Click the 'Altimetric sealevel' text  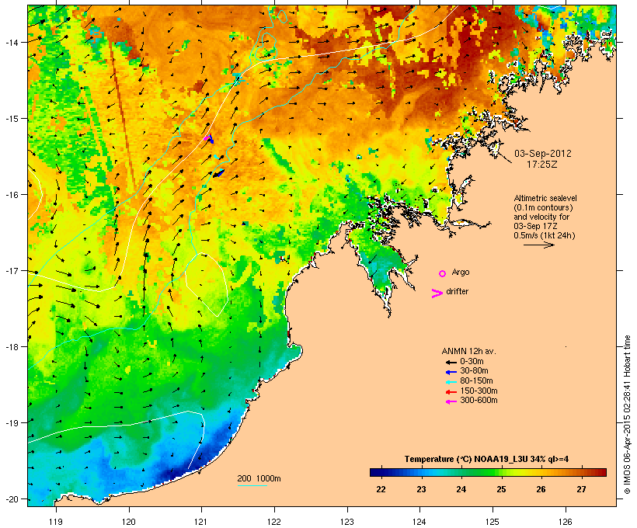545,198
